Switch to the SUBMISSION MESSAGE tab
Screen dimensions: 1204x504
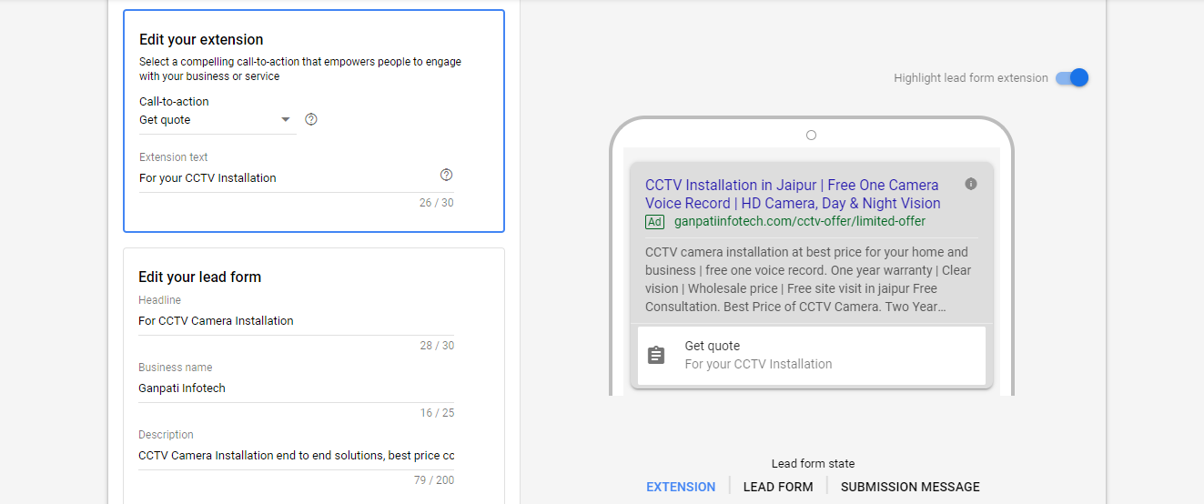click(x=910, y=487)
